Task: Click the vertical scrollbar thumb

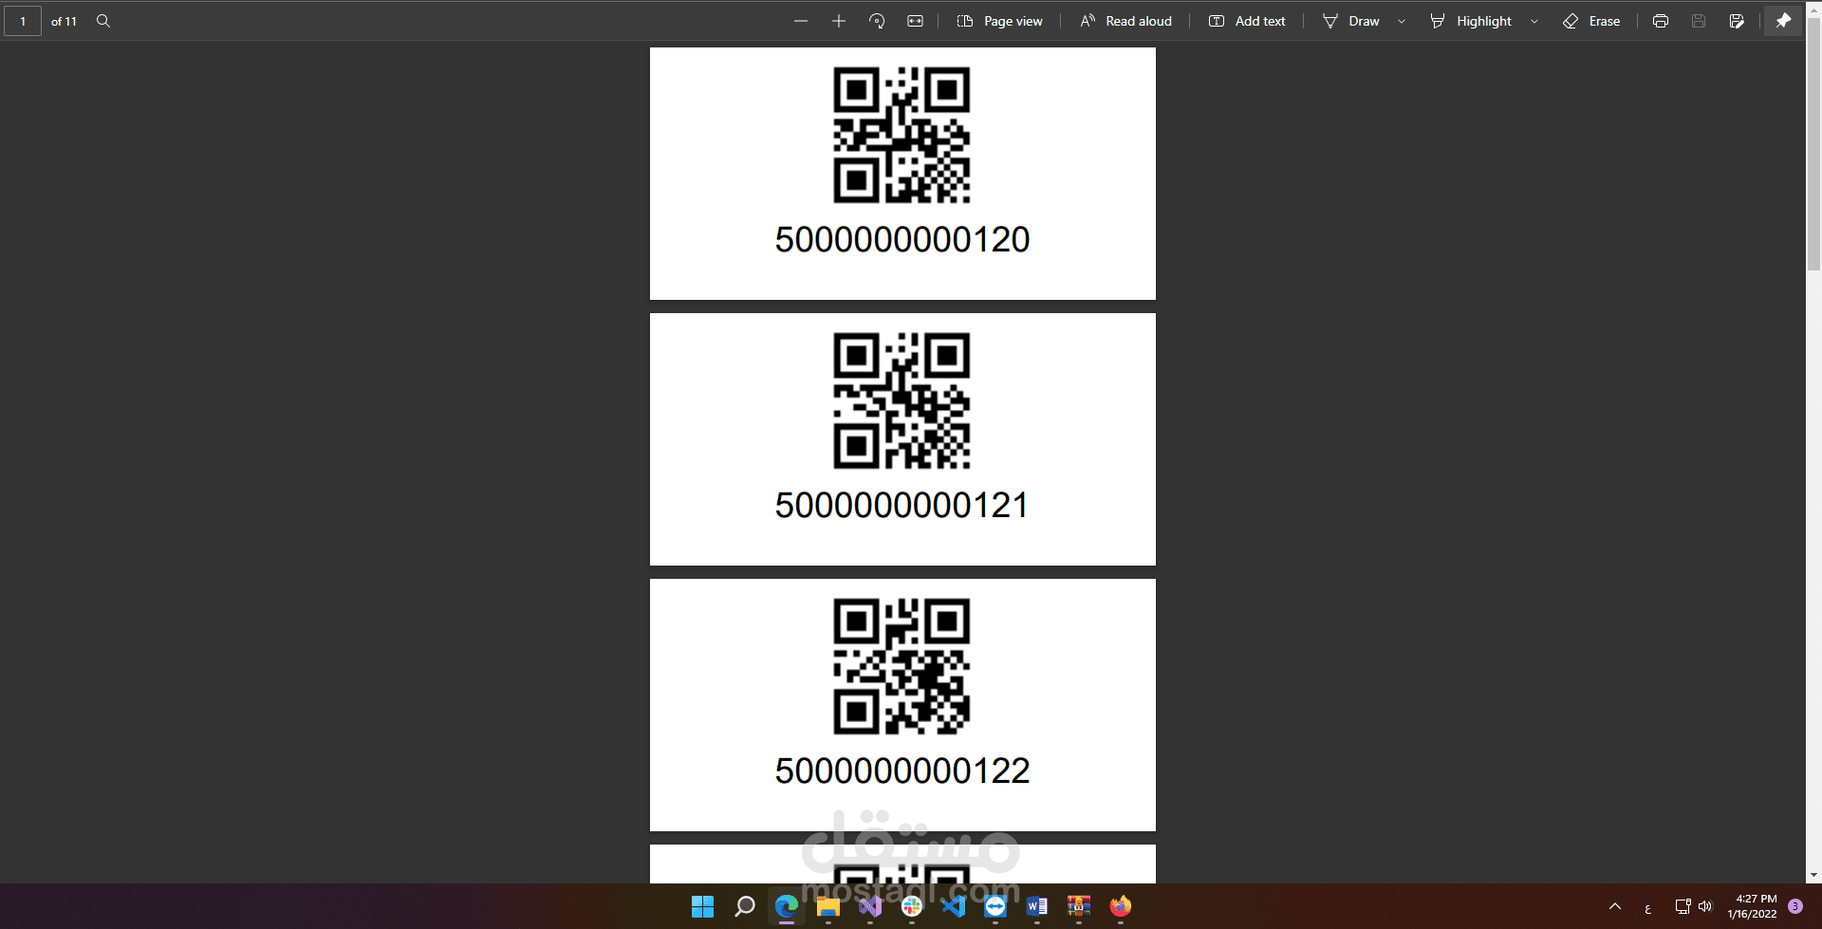Action: [1813, 142]
